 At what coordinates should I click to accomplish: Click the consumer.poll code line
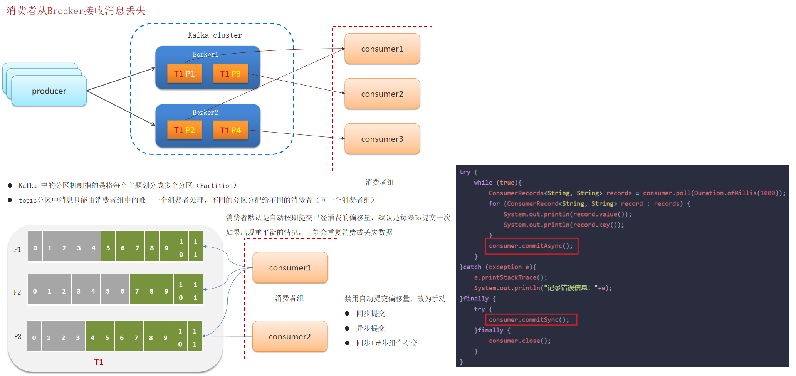pos(637,193)
